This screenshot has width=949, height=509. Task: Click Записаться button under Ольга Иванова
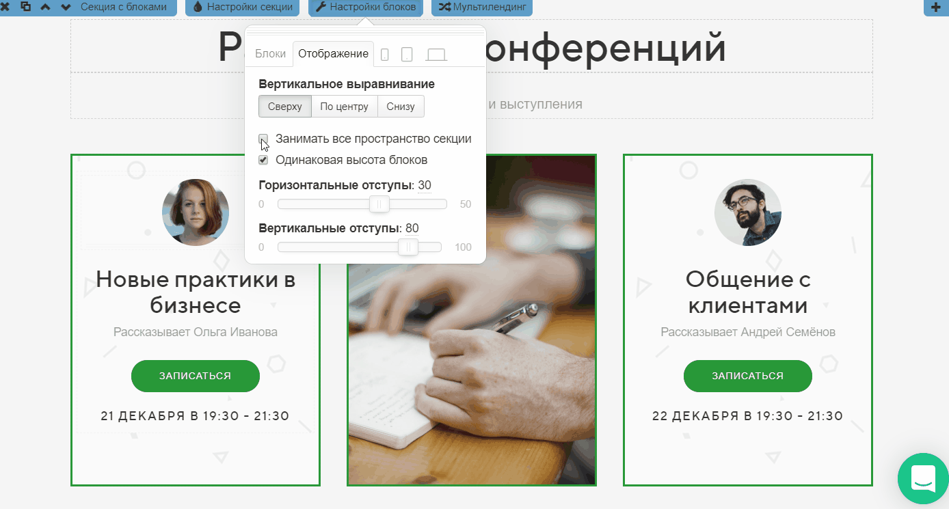(x=196, y=376)
